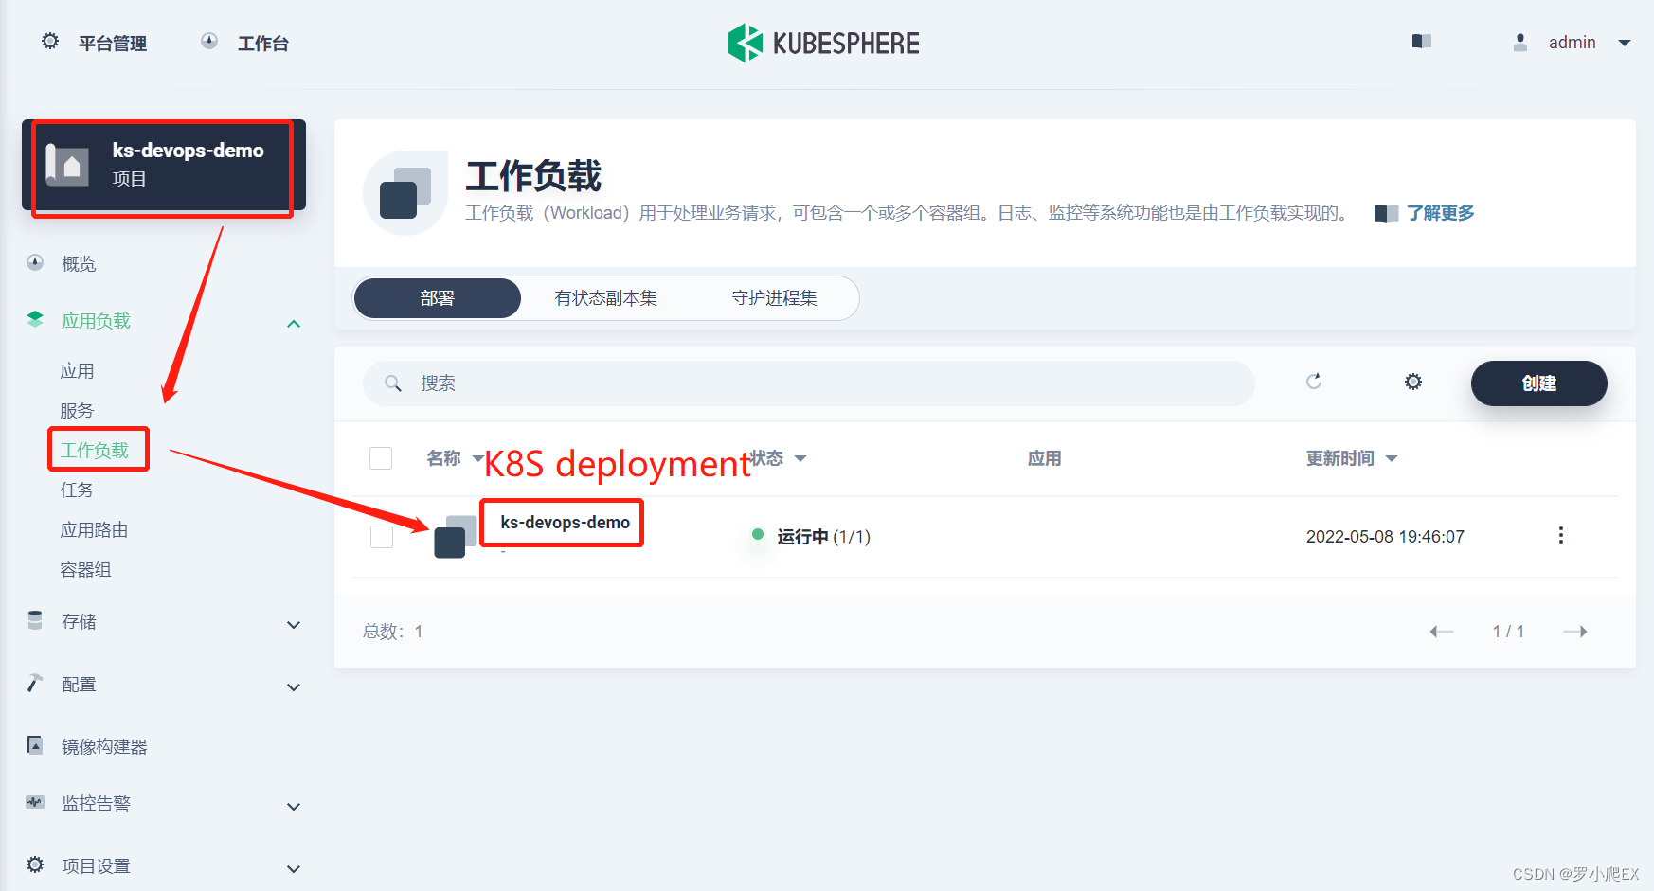
Task: Switch to the 有状态副本集 tab
Action: coord(606,297)
